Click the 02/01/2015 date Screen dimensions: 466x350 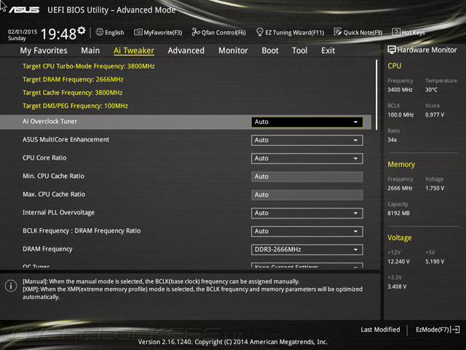tap(23, 31)
